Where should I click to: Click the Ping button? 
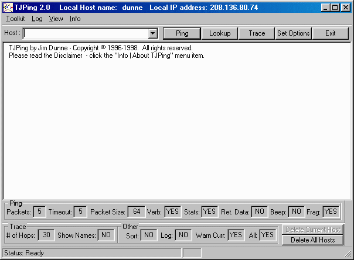pos(182,33)
